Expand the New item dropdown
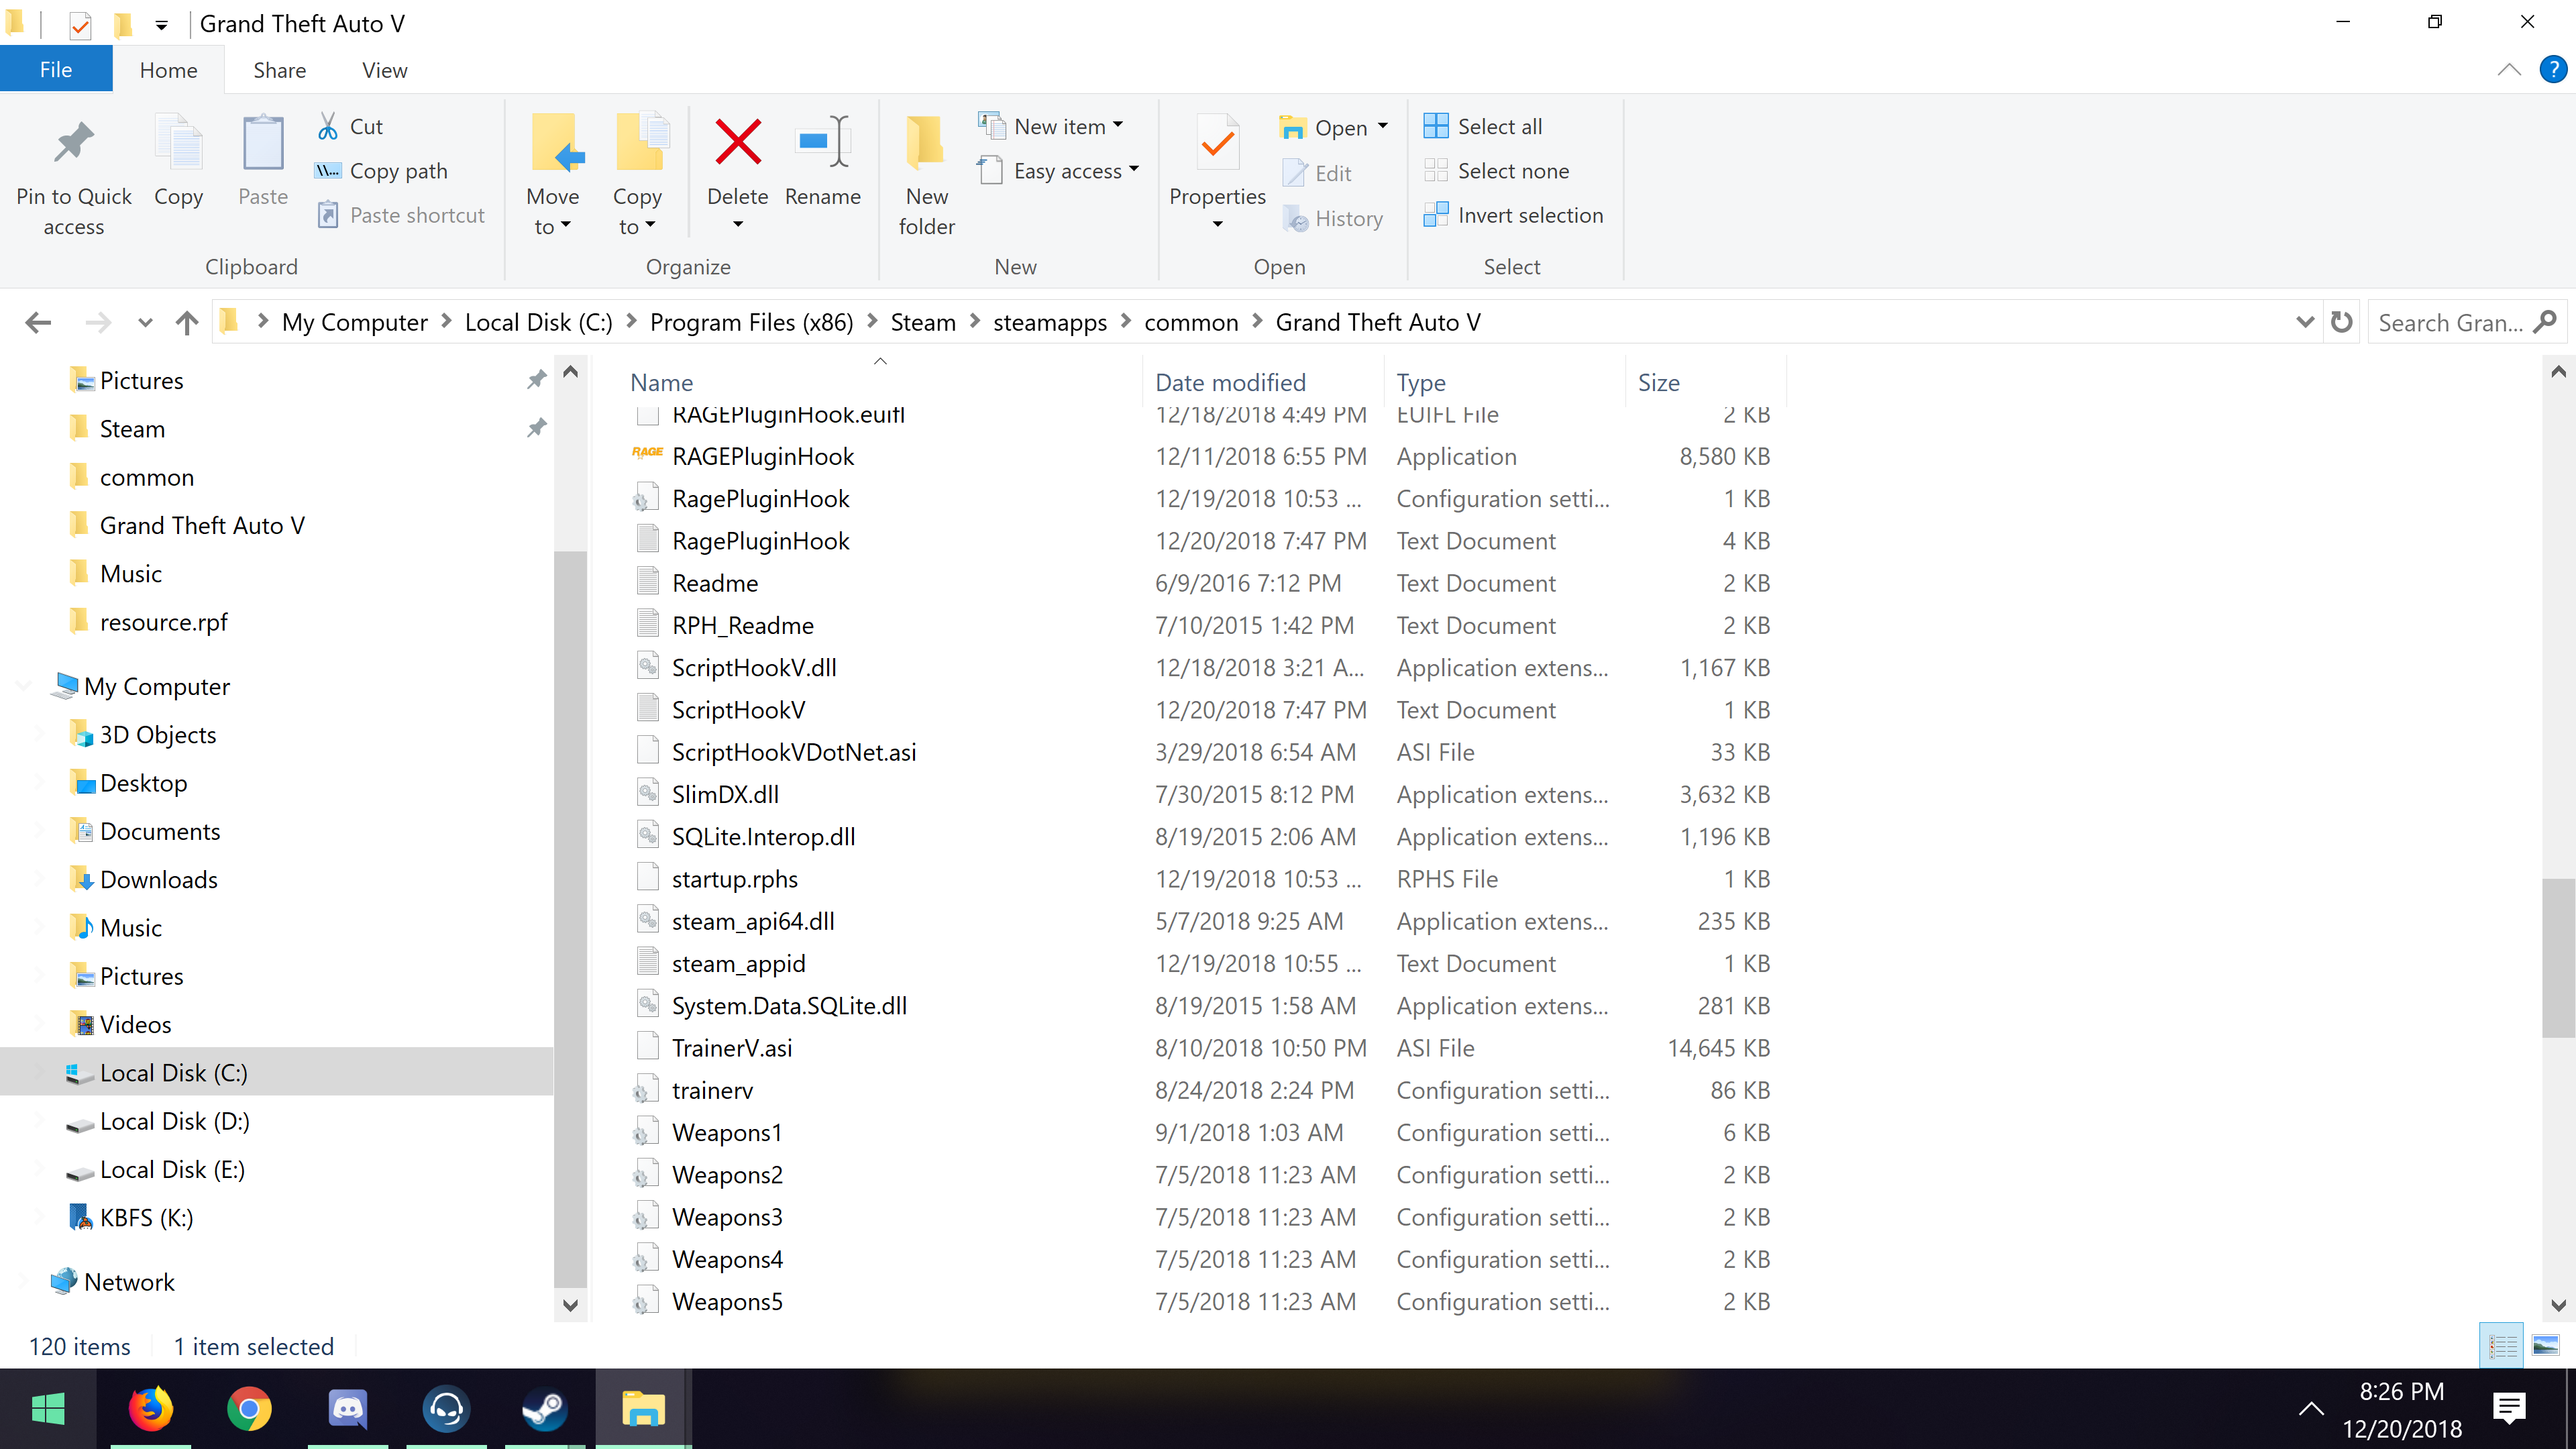The width and height of the screenshot is (2576, 1449). point(1118,126)
